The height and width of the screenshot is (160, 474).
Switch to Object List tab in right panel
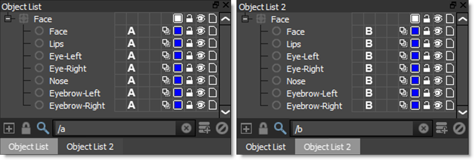click(x=266, y=147)
